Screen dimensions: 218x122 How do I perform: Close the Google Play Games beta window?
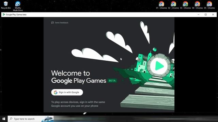tap(213, 15)
